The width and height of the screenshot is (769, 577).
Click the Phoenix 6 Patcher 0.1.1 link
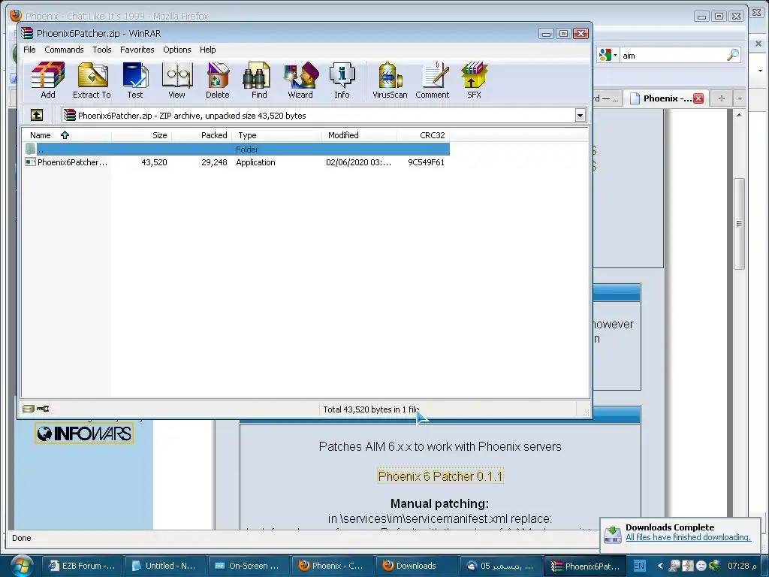coord(440,476)
